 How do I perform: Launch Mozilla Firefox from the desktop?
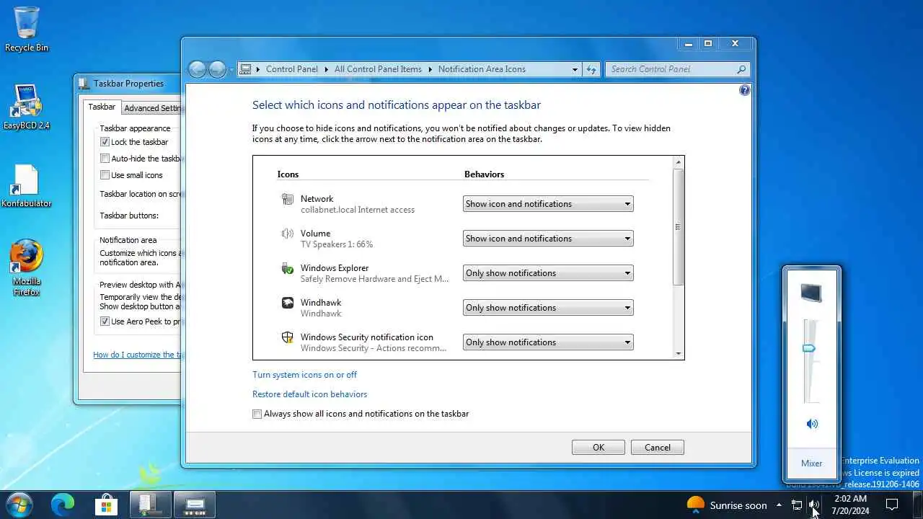[27, 267]
